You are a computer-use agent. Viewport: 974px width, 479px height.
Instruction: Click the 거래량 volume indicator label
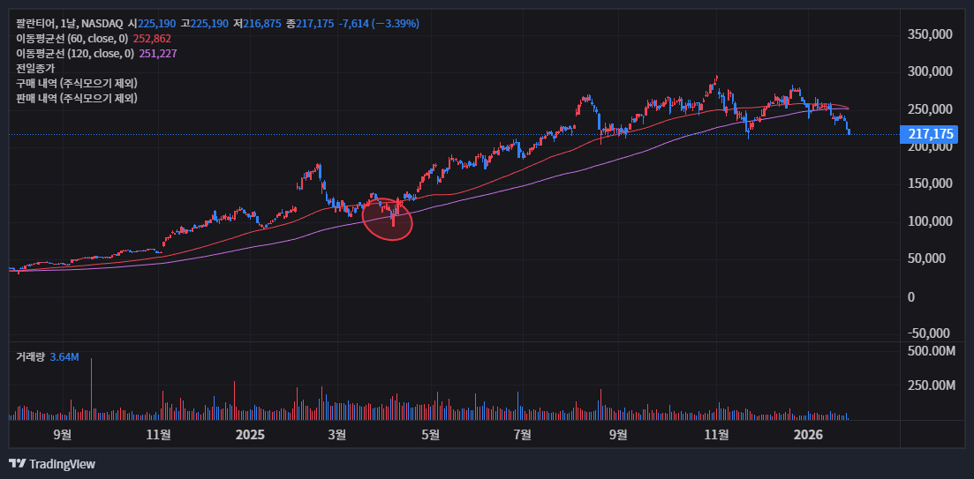(29, 357)
